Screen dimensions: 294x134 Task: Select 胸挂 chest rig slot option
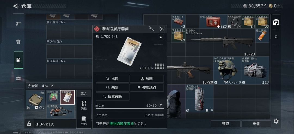point(84,105)
